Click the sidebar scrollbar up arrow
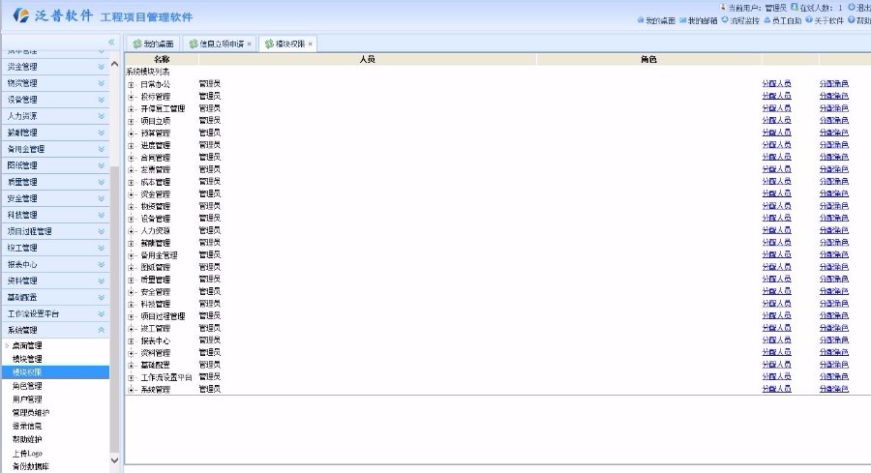 pyautogui.click(x=114, y=64)
